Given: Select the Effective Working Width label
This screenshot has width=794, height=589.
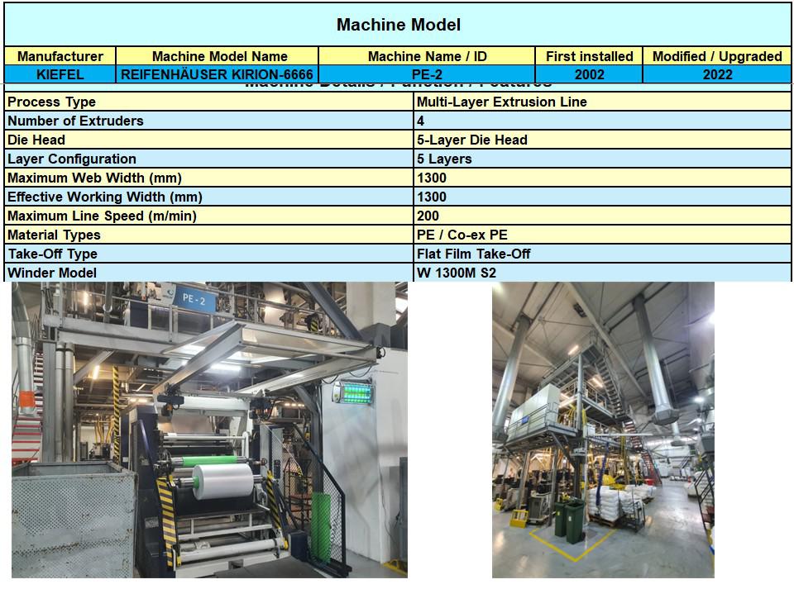Looking at the screenshot, I should 209,197.
